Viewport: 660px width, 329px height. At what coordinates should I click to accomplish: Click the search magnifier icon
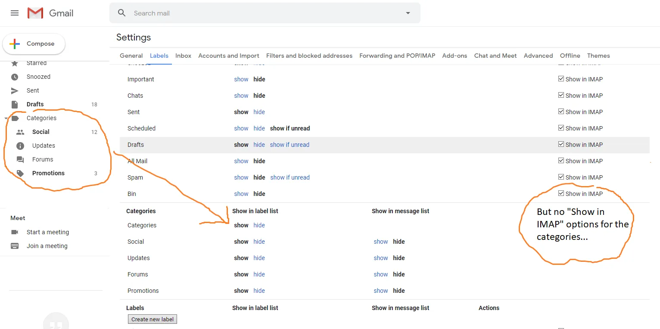pos(122,13)
